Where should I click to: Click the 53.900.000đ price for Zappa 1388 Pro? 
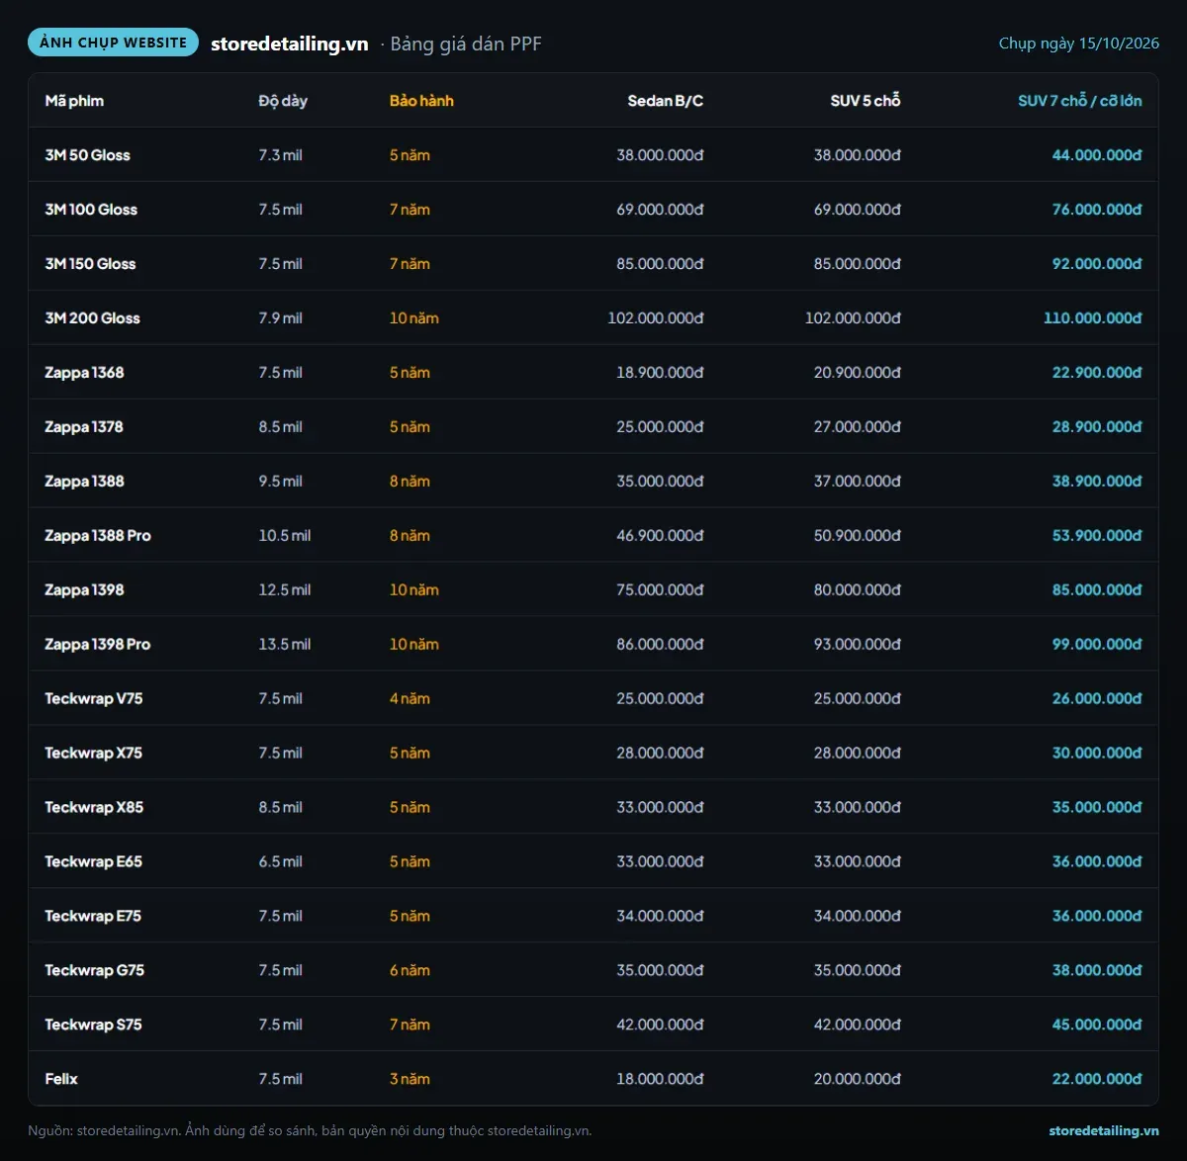pyautogui.click(x=1097, y=536)
